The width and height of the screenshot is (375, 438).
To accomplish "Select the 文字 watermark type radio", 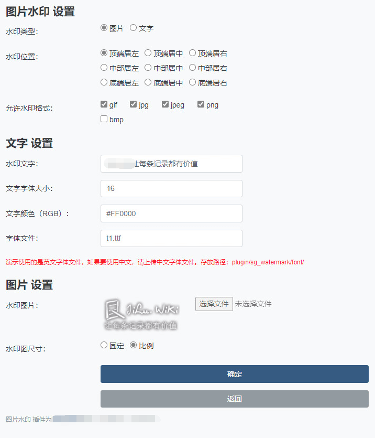I will (x=133, y=28).
